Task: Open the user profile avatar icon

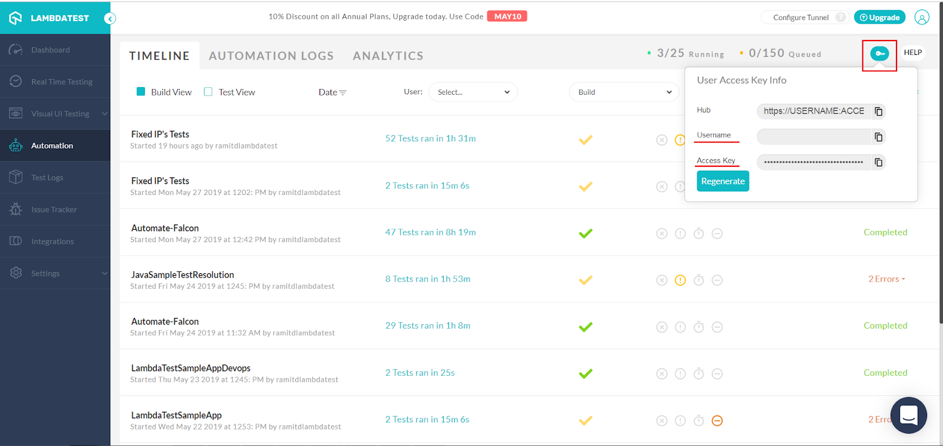Action: 922,17
